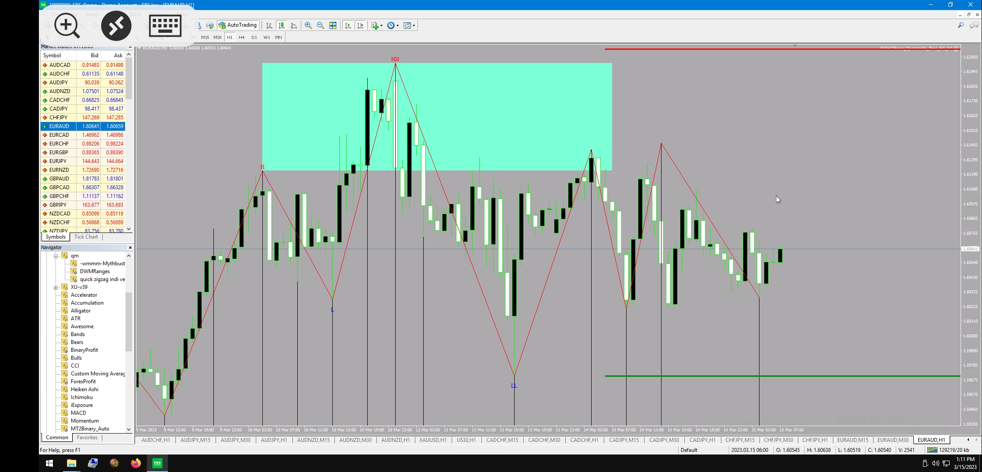Close the Navigator panel
The image size is (982, 472).
(x=130, y=247)
